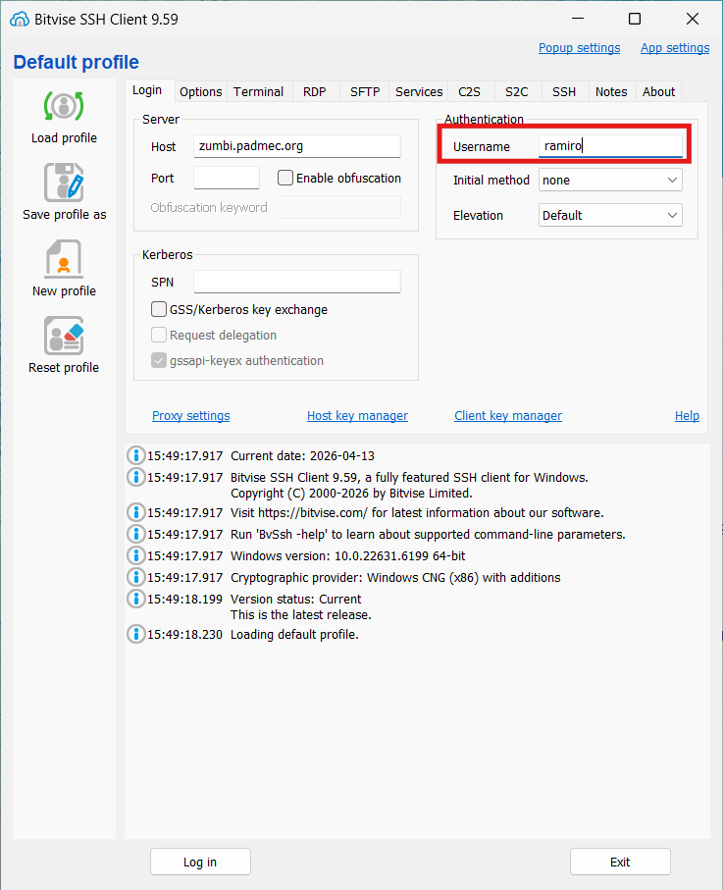Viewport: 723px width, 890px height.
Task: Open Client key manager link
Action: [x=508, y=415]
